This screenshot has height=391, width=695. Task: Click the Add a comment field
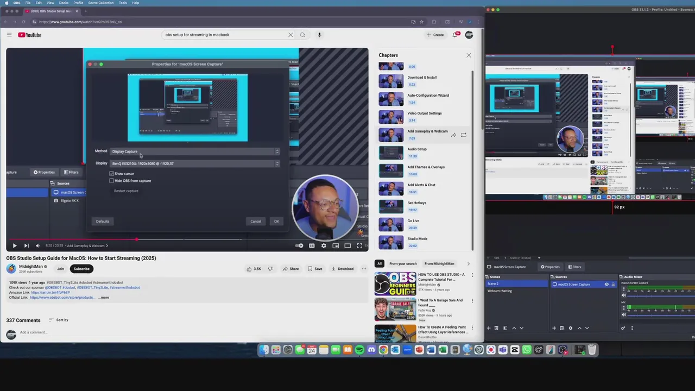193,332
